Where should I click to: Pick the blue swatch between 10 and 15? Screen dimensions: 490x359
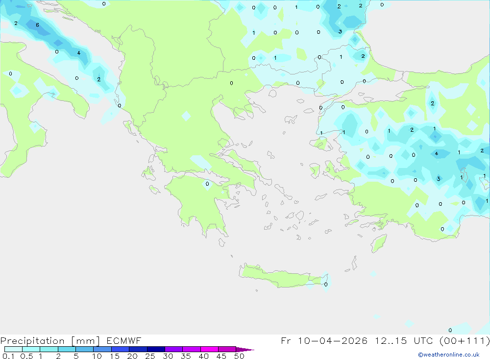click(102, 349)
